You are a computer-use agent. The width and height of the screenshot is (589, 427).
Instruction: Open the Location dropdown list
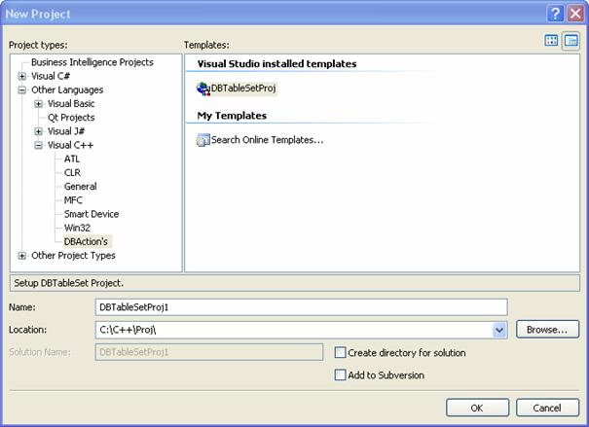coord(499,330)
